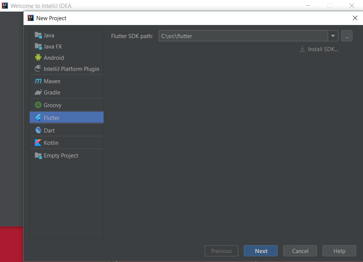Select the Dart logo icon
The height and width of the screenshot is (262, 363).
point(38,131)
